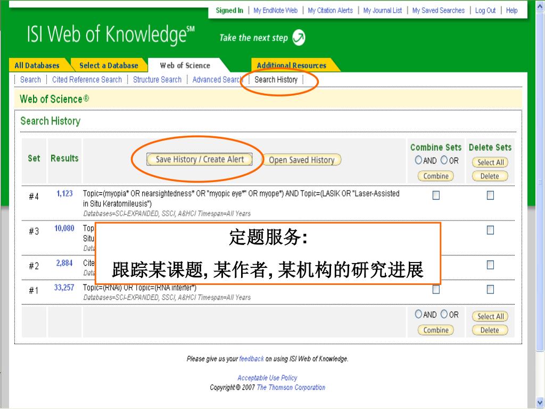Open Search History sub-tab
The image size is (545, 409).
(276, 80)
